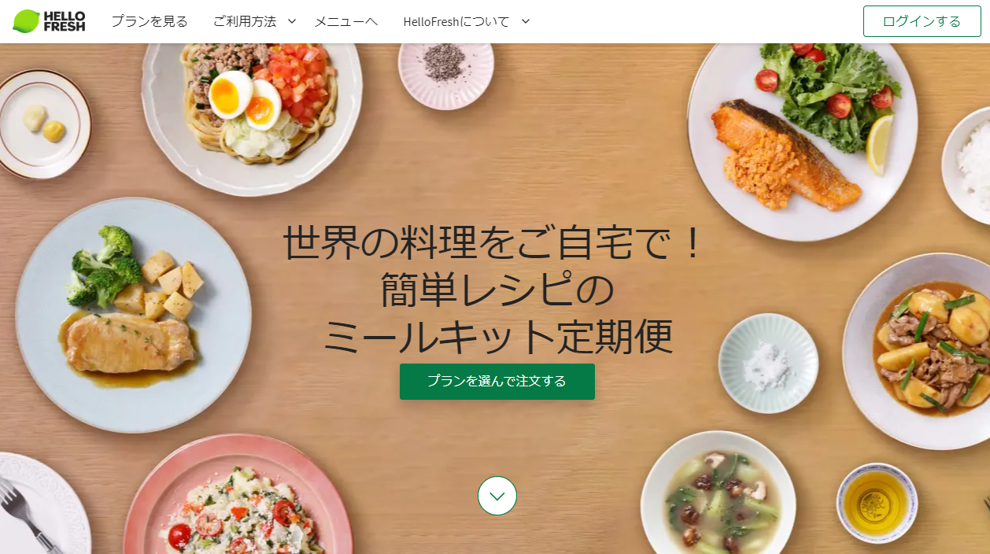
Task: Click the pork chop with broccoli plate
Action: coord(134,315)
